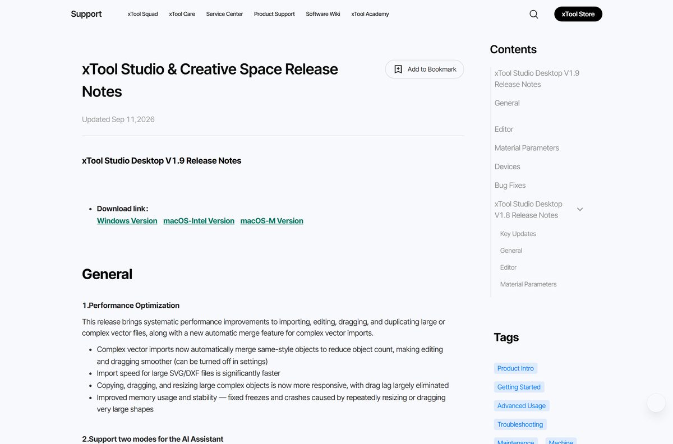Image resolution: width=673 pixels, height=444 pixels.
Task: Select the Getting Started tag
Action: (519, 387)
